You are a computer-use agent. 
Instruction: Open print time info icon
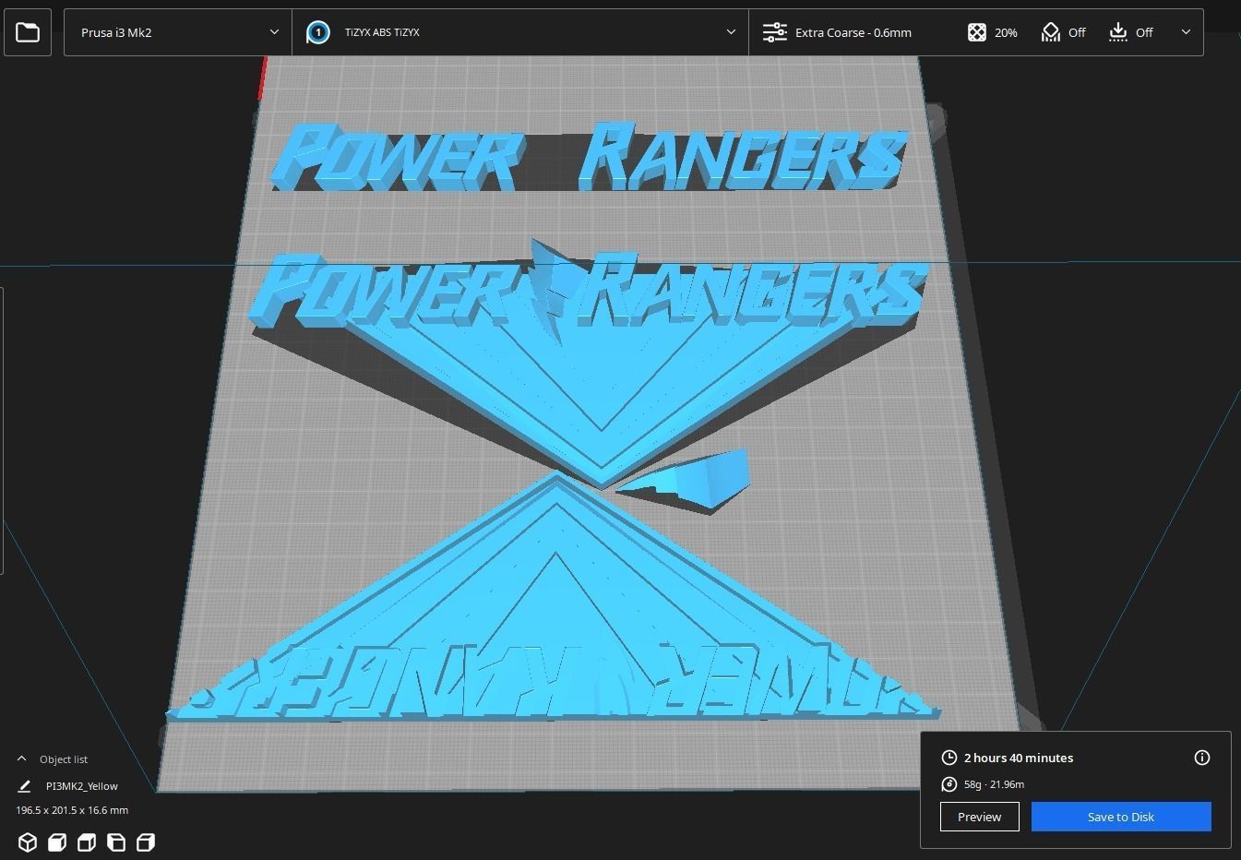pyautogui.click(x=1201, y=758)
